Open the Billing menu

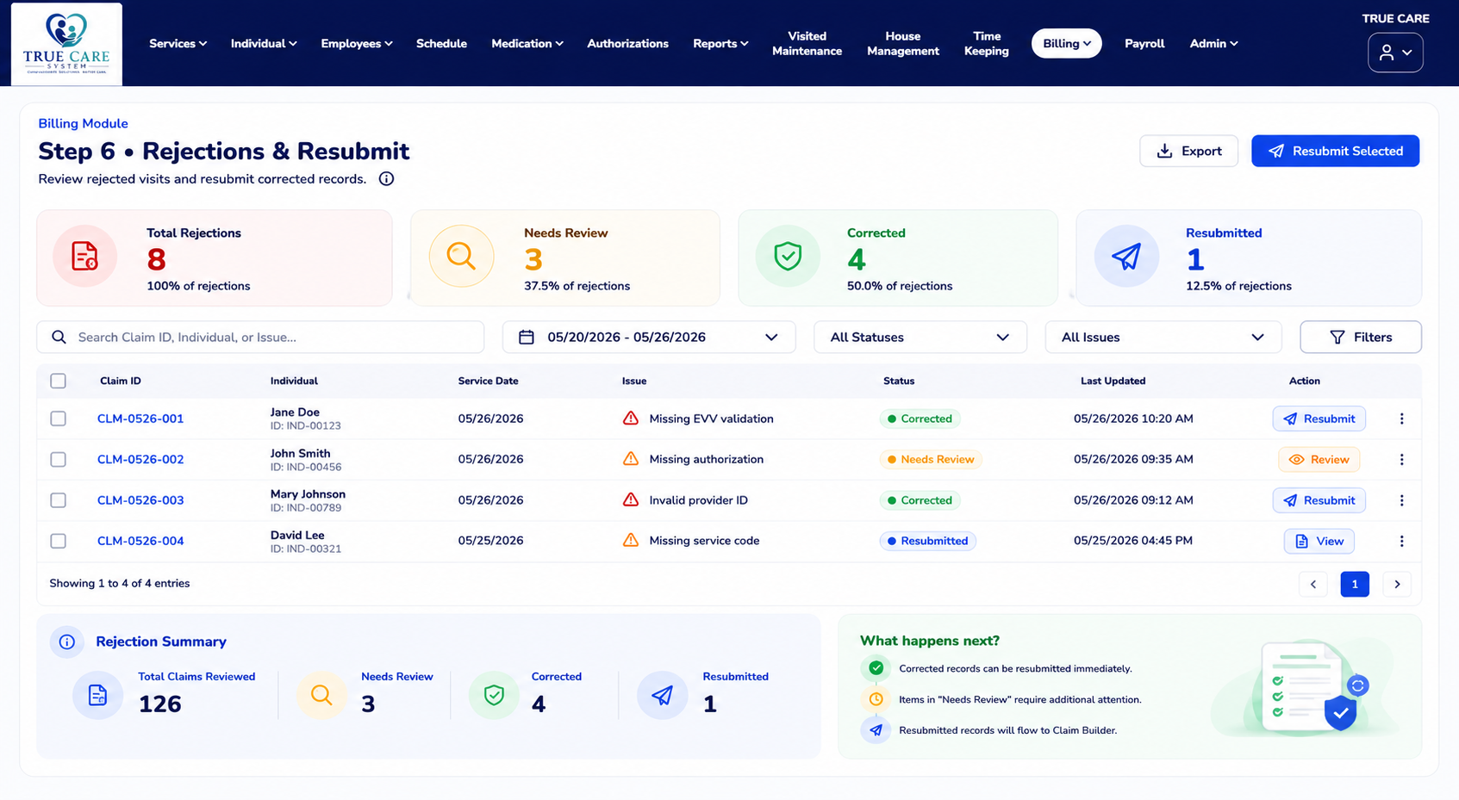tap(1066, 44)
